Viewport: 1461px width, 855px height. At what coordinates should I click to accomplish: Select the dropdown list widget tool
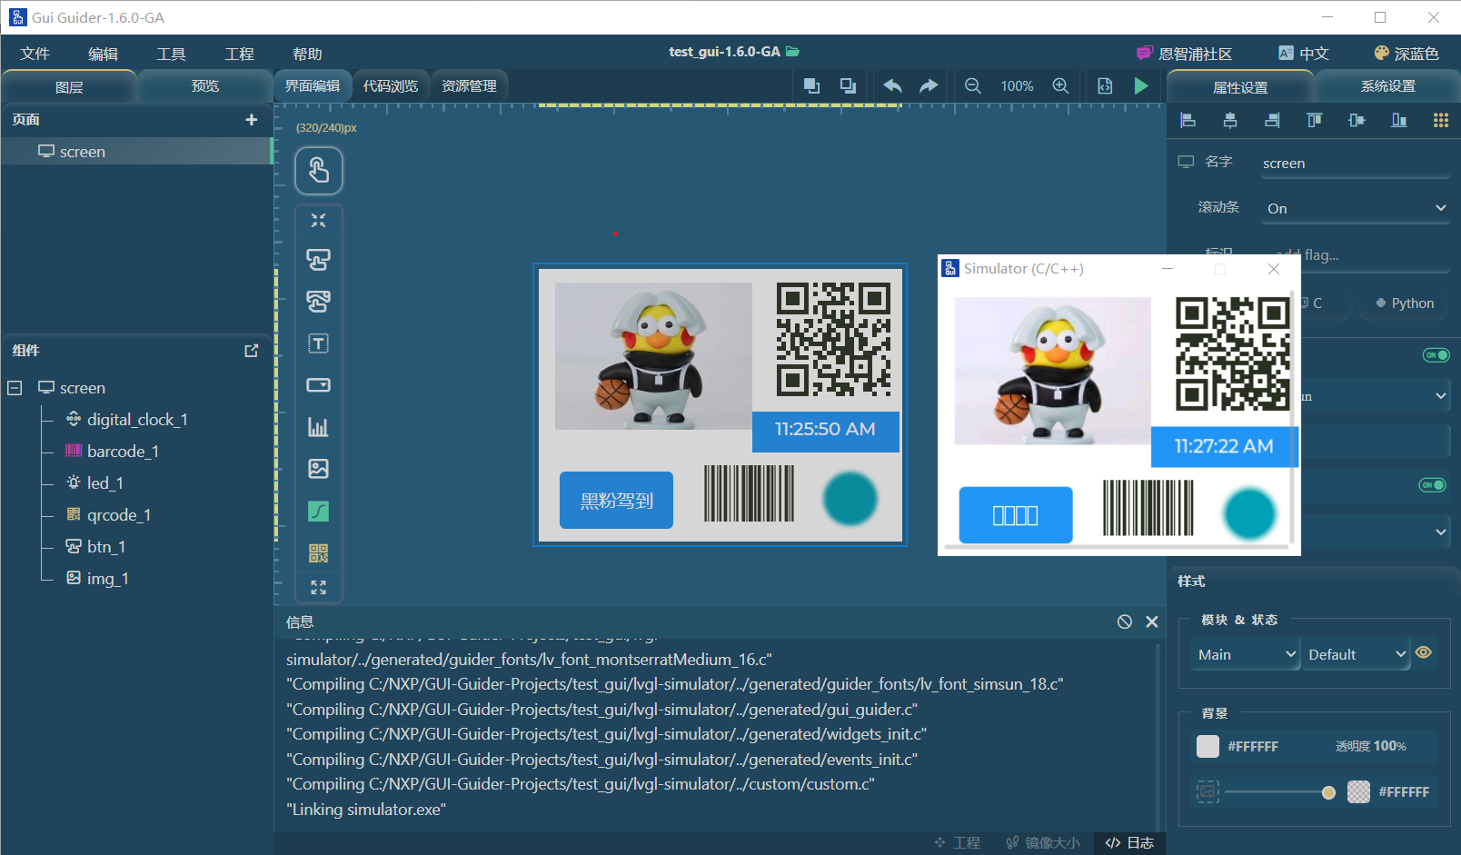318,385
